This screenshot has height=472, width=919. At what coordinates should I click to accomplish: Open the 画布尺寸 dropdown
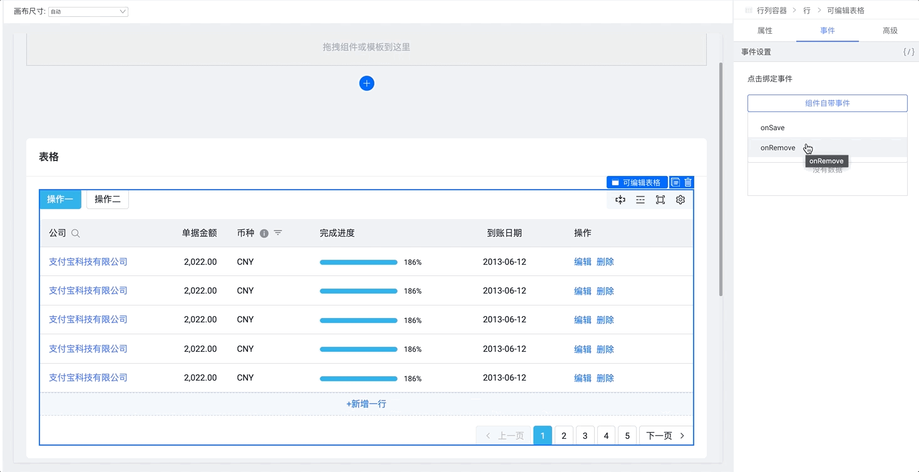[88, 11]
